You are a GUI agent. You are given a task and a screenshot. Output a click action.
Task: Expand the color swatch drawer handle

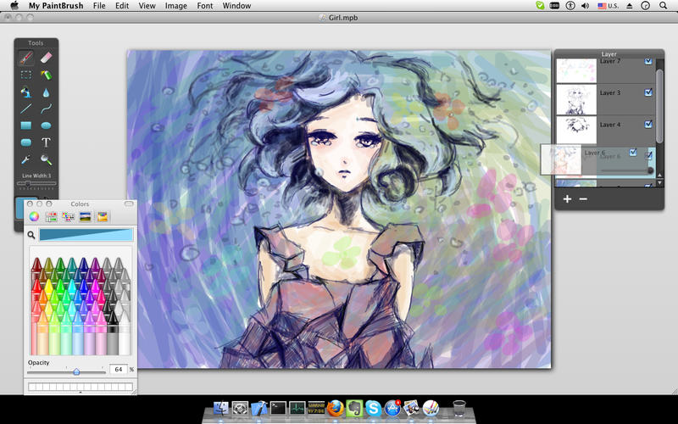(81, 393)
